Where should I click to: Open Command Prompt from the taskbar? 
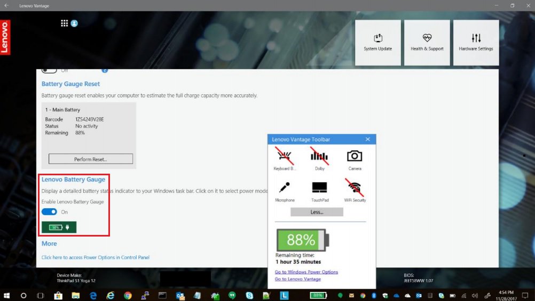click(x=162, y=295)
